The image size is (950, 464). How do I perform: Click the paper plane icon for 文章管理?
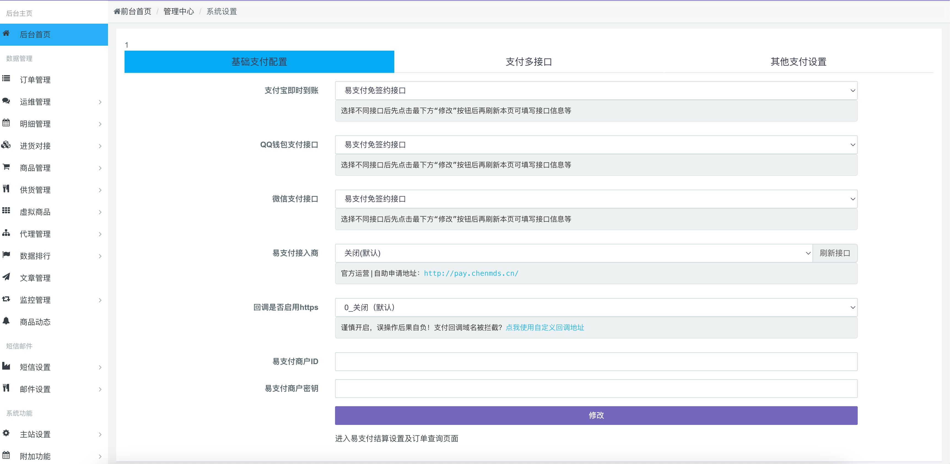tap(6, 277)
